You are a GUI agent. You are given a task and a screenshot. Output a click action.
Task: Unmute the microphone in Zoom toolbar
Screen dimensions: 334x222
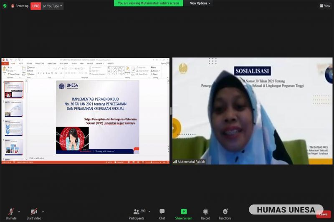pyautogui.click(x=11, y=214)
